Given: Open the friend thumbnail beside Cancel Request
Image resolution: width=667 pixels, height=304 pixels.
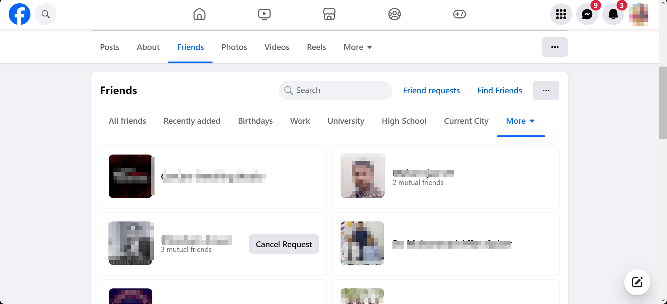Looking at the screenshot, I should [131, 243].
